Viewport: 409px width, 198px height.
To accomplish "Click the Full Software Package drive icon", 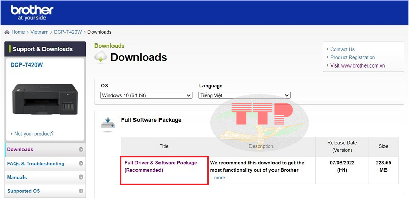I will click(108, 124).
